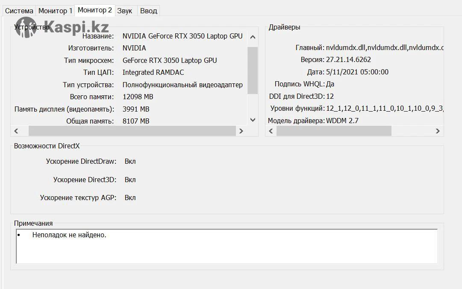Click the Полнофункциональный видеоадаптер value
Image resolution: width=462 pixels, height=289 pixels.
click(x=182, y=85)
